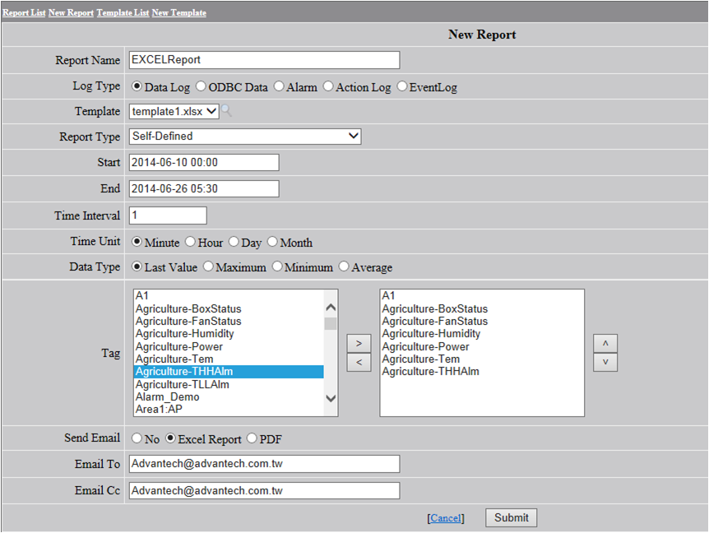Image resolution: width=709 pixels, height=533 pixels.
Task: Click the Cancel link
Action: pyautogui.click(x=446, y=518)
